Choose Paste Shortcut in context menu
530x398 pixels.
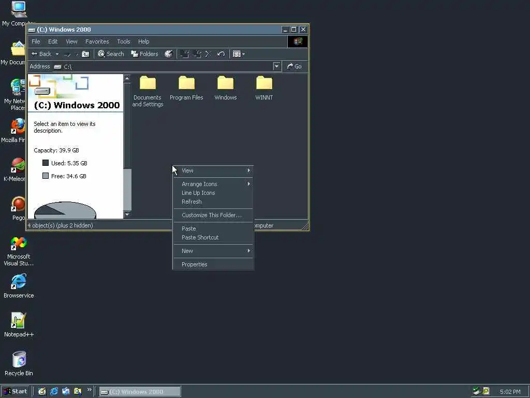pos(213,237)
